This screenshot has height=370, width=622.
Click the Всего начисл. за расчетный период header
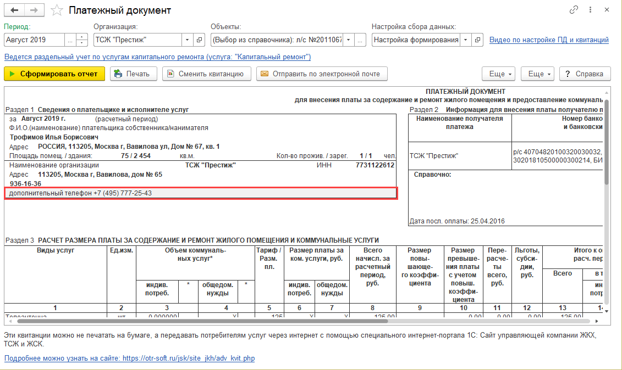coord(372,274)
